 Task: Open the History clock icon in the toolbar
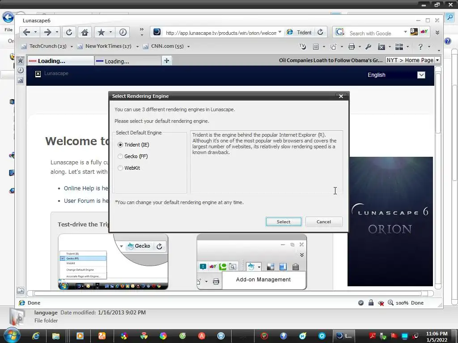[x=123, y=32]
